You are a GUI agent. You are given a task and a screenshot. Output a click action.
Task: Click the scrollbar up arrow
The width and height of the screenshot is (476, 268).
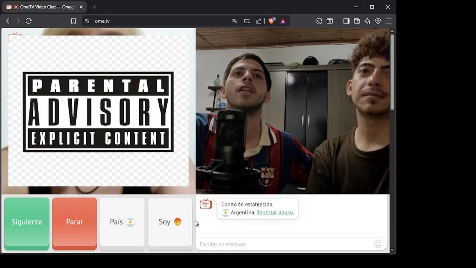click(x=392, y=31)
